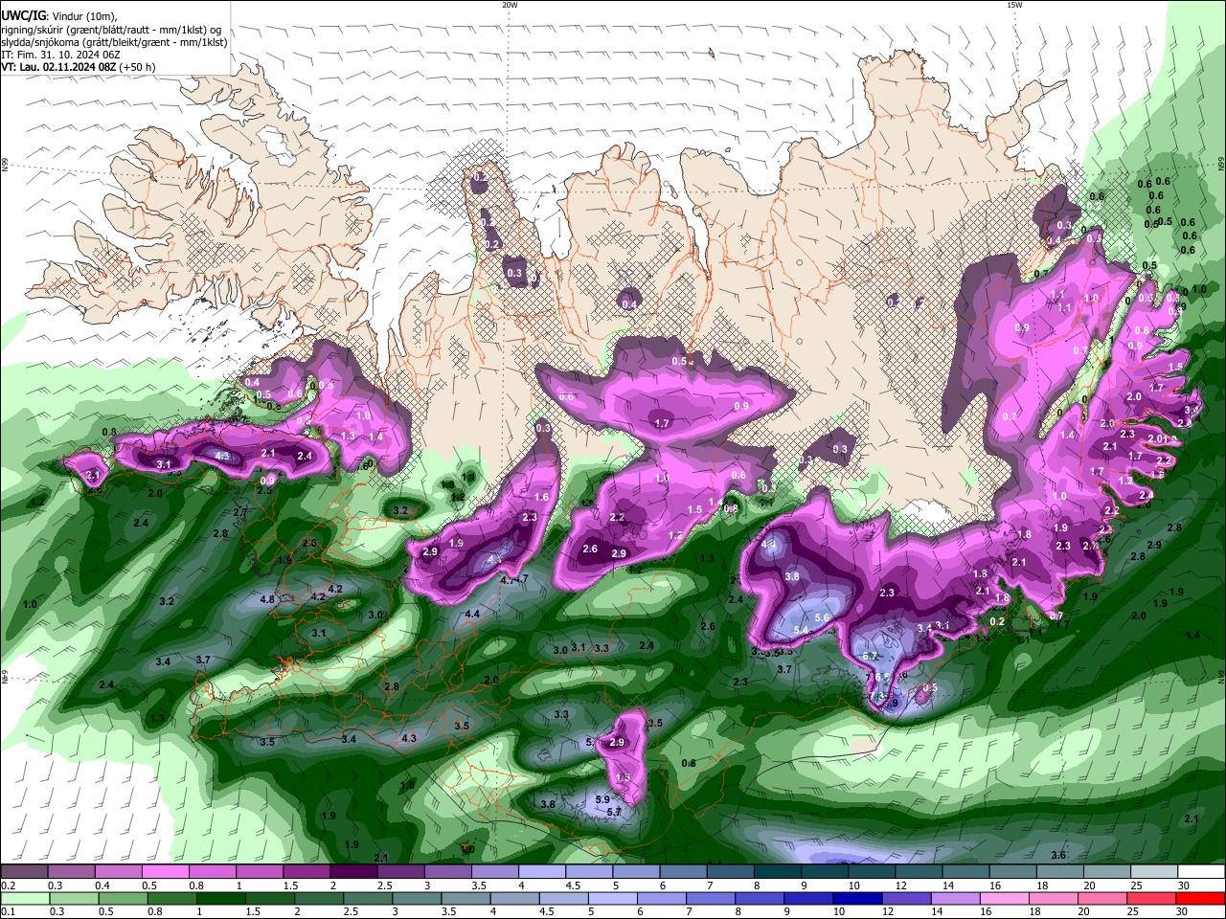Select the 20 pink swatch in the lower legend

pos(1102,899)
